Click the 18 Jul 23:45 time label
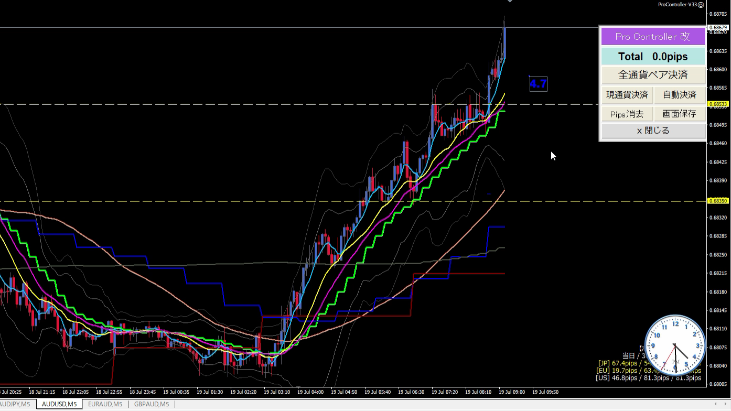 pyautogui.click(x=143, y=392)
